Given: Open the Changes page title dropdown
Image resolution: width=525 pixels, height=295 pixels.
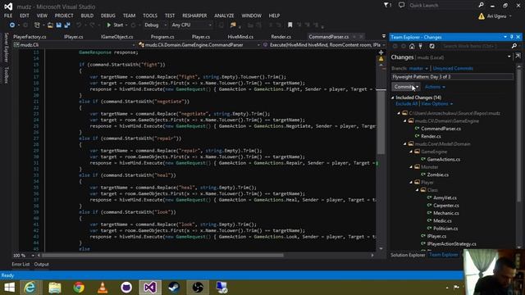Looking at the screenshot, I should (x=509, y=57).
